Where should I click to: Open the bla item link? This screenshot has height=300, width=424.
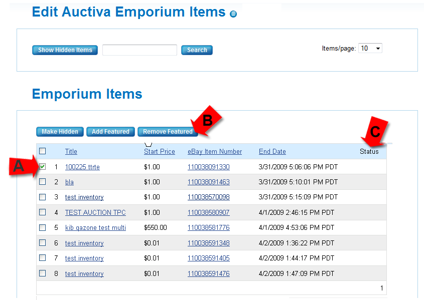[69, 182]
